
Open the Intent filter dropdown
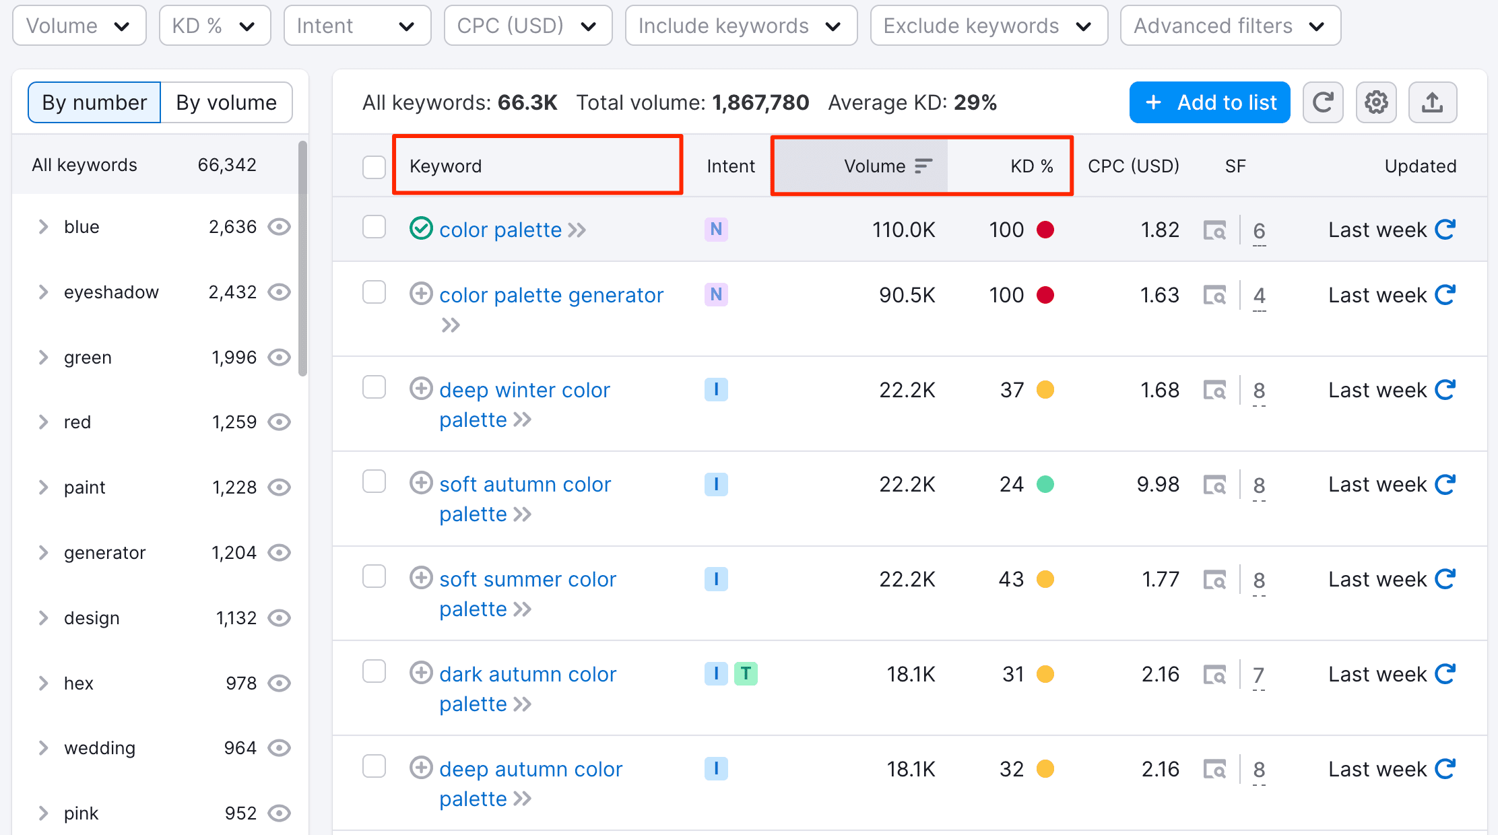point(357,25)
